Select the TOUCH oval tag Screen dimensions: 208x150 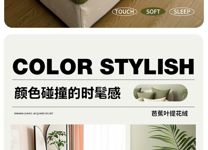(x=125, y=12)
